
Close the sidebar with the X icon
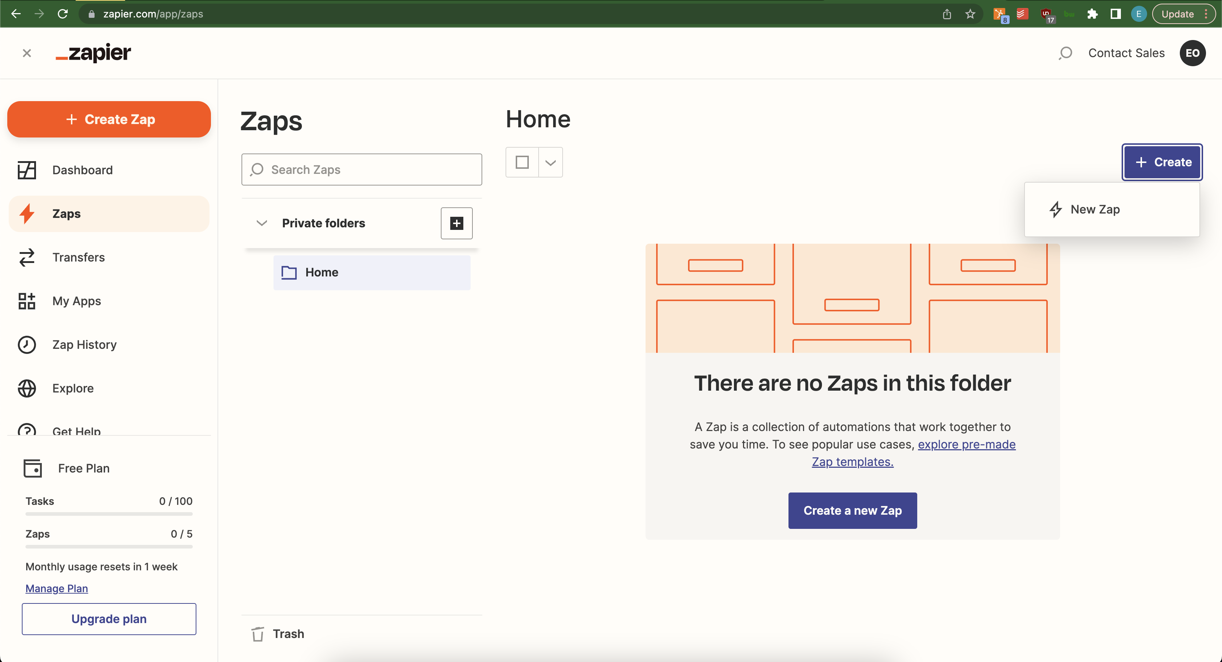click(x=27, y=53)
